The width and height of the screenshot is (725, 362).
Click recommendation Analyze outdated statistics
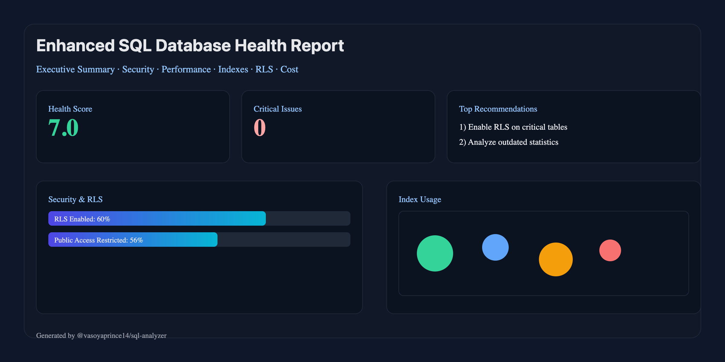pos(508,142)
